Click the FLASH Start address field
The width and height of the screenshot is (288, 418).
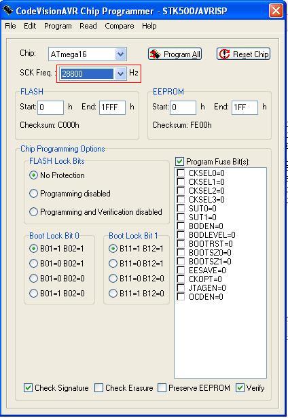click(x=51, y=107)
